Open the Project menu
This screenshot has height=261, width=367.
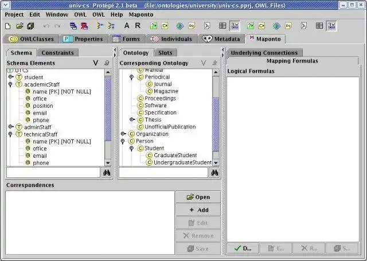14,14
